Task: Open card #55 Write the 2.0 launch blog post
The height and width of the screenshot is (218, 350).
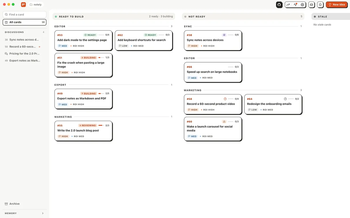Action: [x=83, y=131]
